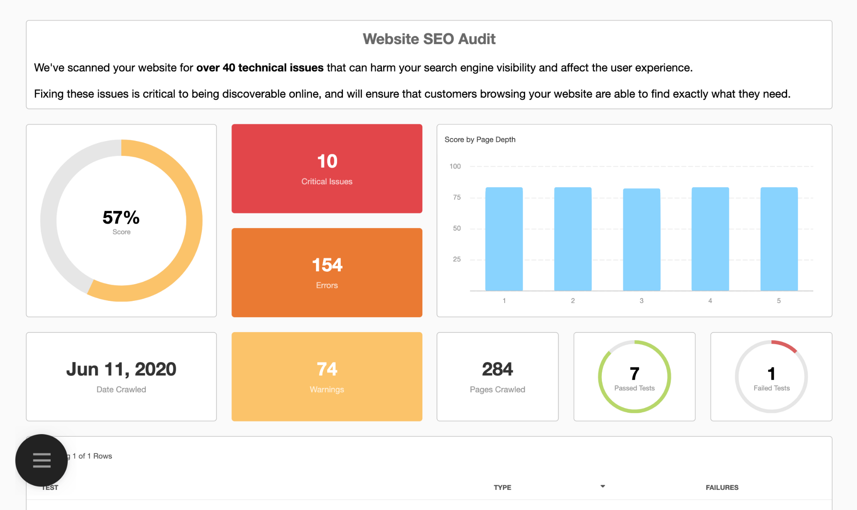Viewport: 857px width, 510px height.
Task: Select the orange 154 Errors tile
Action: (x=327, y=273)
